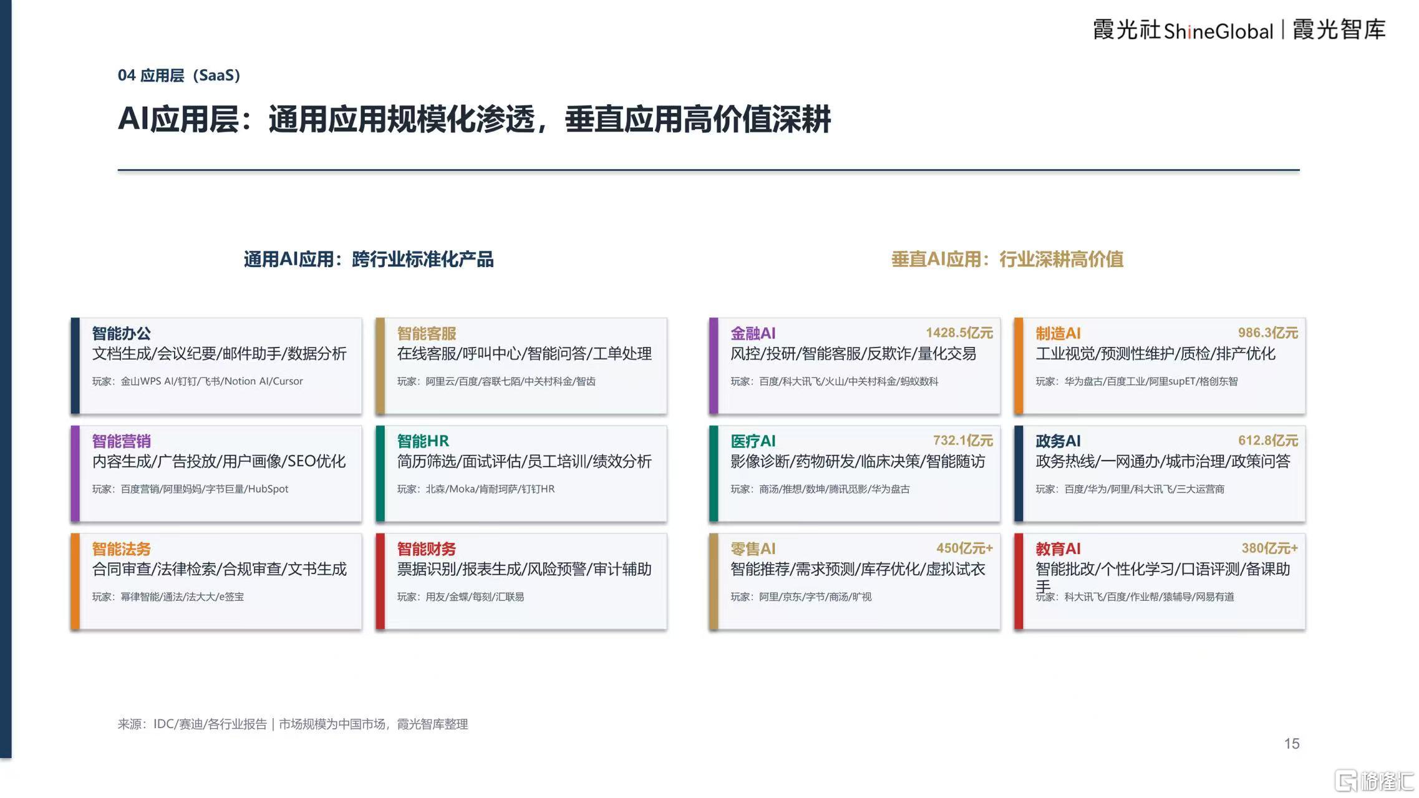
Task: Click '在线客服/呼叫中心/智能问答/工单处理' line
Action: click(x=524, y=354)
